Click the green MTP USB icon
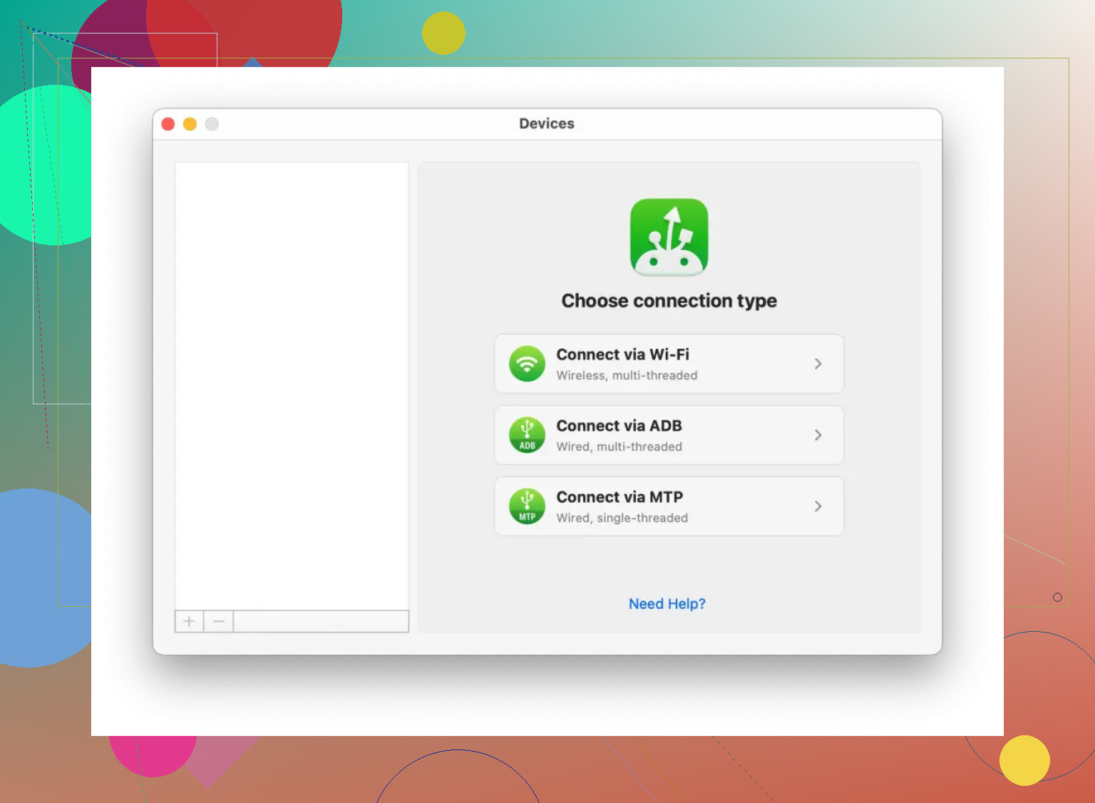Image resolution: width=1095 pixels, height=803 pixels. coord(527,506)
